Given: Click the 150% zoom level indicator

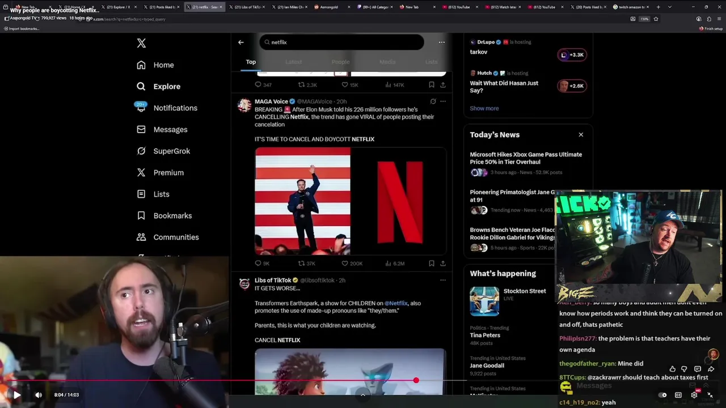Looking at the screenshot, I should [x=644, y=19].
